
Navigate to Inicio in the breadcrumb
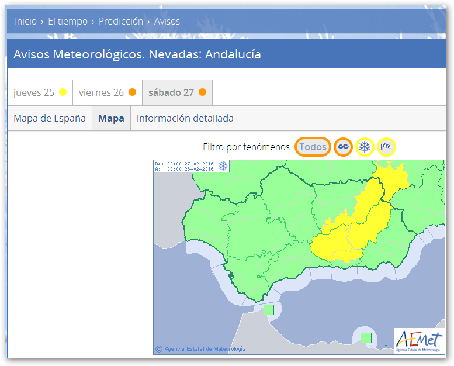(26, 21)
